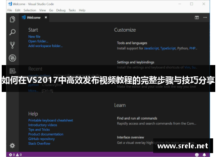Open the File menu
Screen dimensions: 217x157
coord(10,10)
